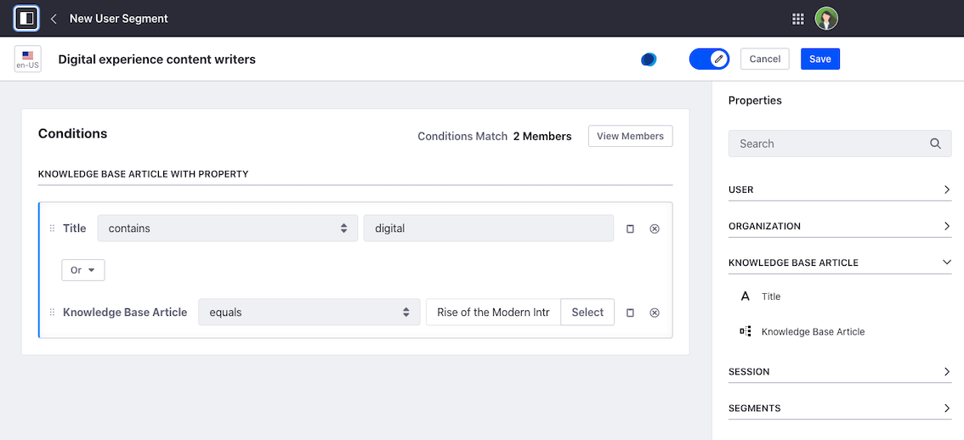Click the search magnifier icon in Properties

935,144
